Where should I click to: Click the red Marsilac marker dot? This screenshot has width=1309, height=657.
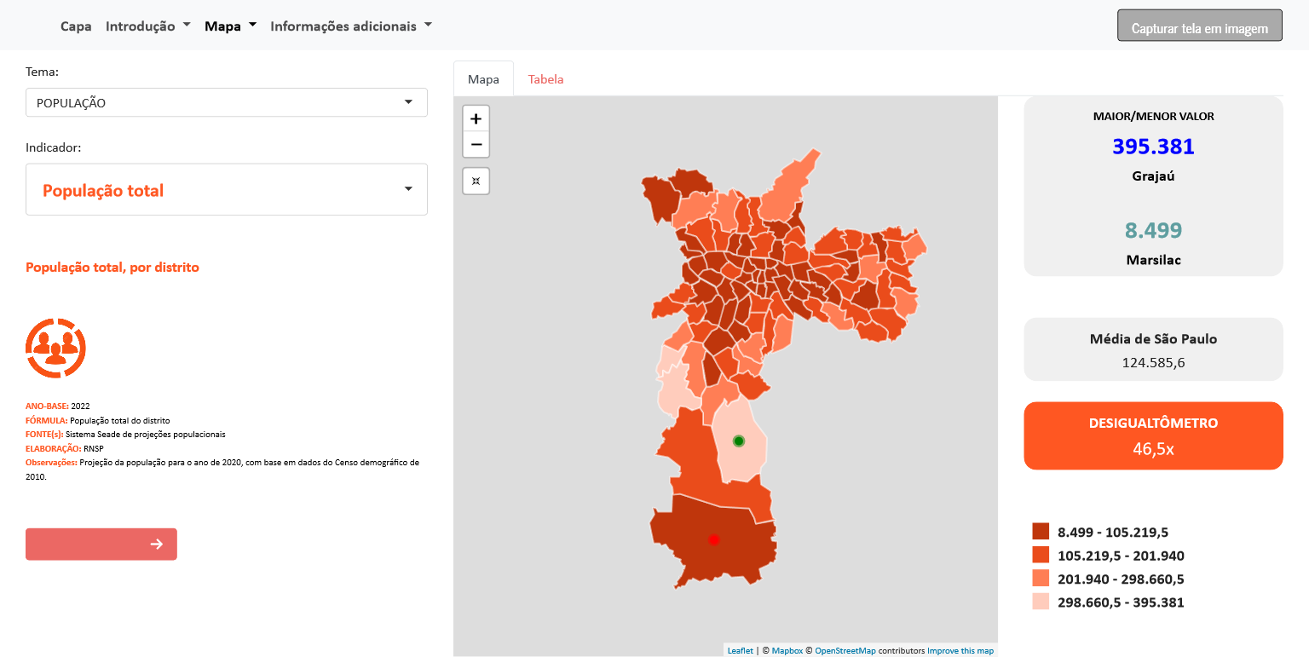(714, 539)
